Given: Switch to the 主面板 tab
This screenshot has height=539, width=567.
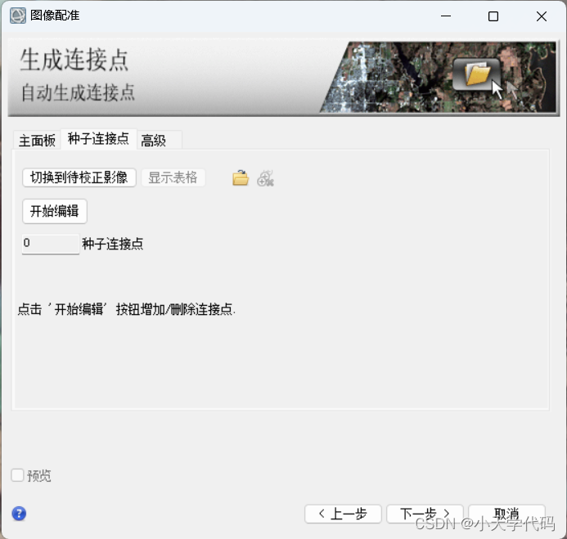Looking at the screenshot, I should [x=37, y=140].
